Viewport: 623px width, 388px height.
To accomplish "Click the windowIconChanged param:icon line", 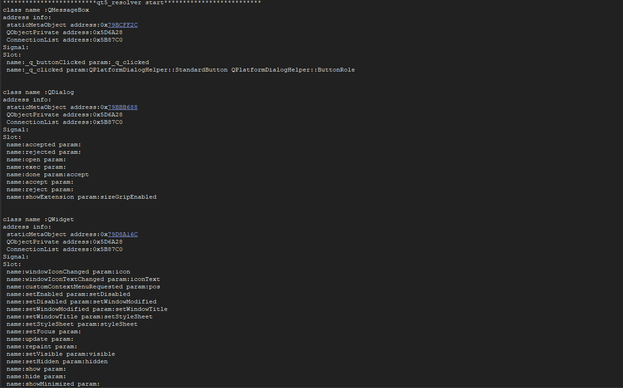I will point(68,272).
